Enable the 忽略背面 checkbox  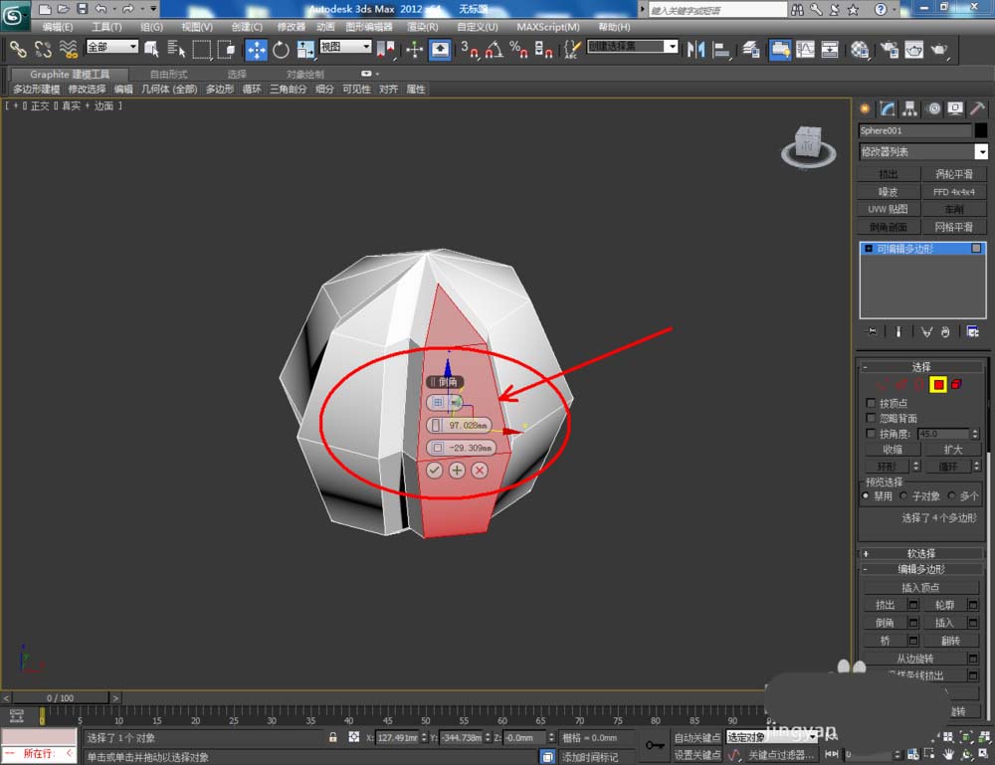click(871, 418)
